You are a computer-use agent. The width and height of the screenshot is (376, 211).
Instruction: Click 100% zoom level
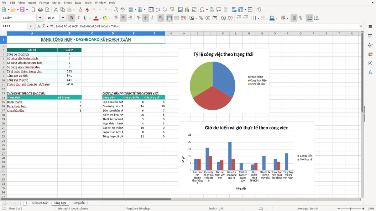(x=371, y=208)
